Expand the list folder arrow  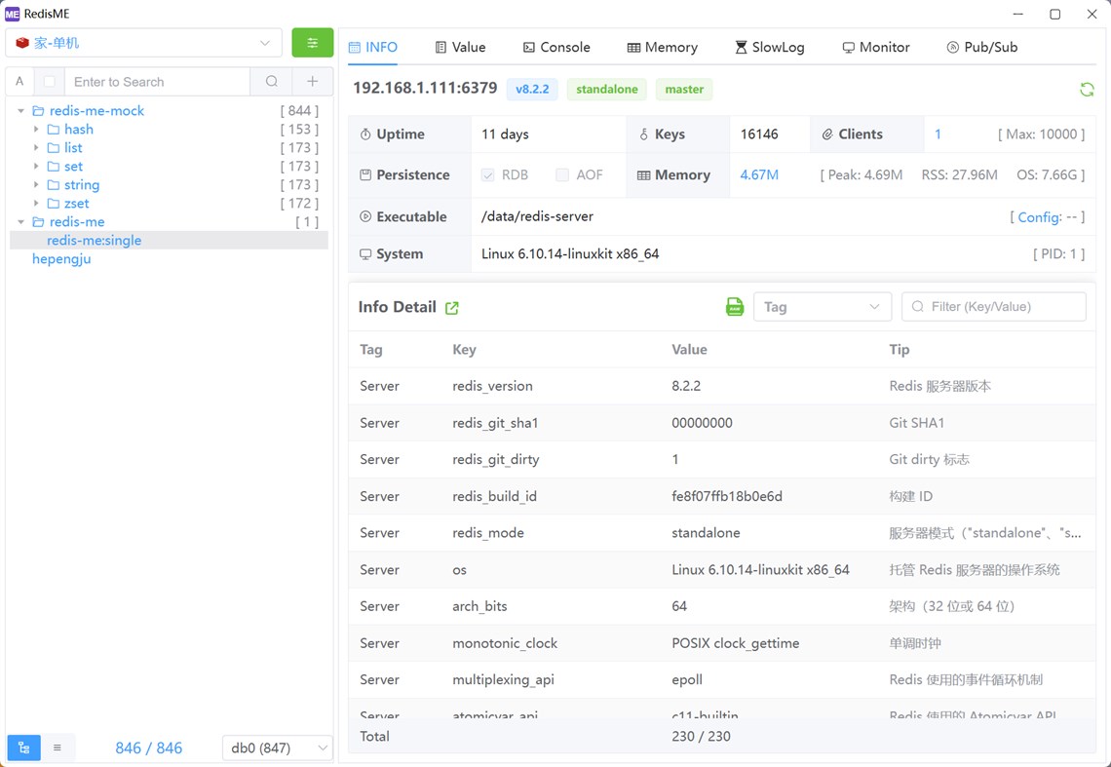(36, 147)
